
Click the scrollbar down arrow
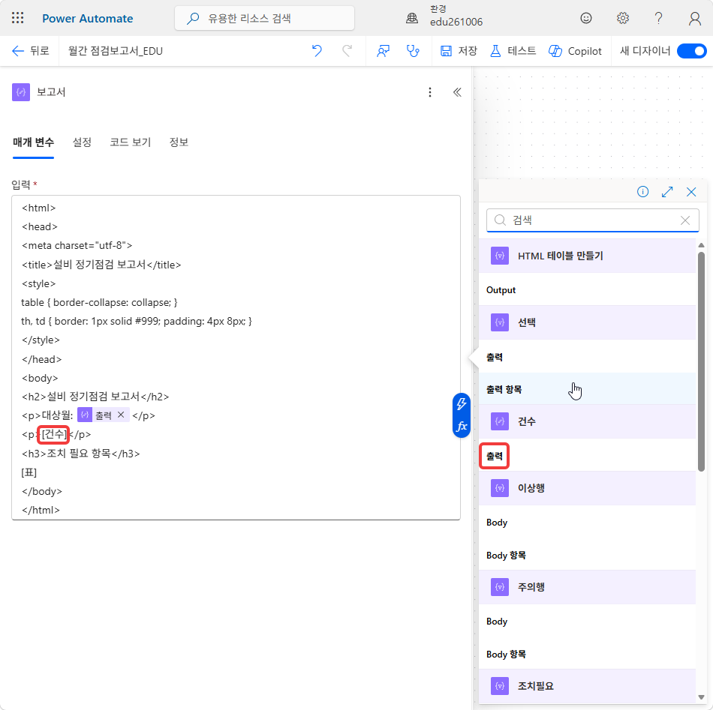pyautogui.click(x=701, y=697)
